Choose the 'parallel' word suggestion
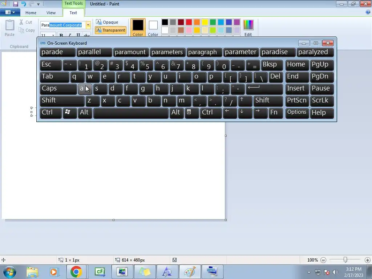The image size is (372, 279). pos(94,52)
